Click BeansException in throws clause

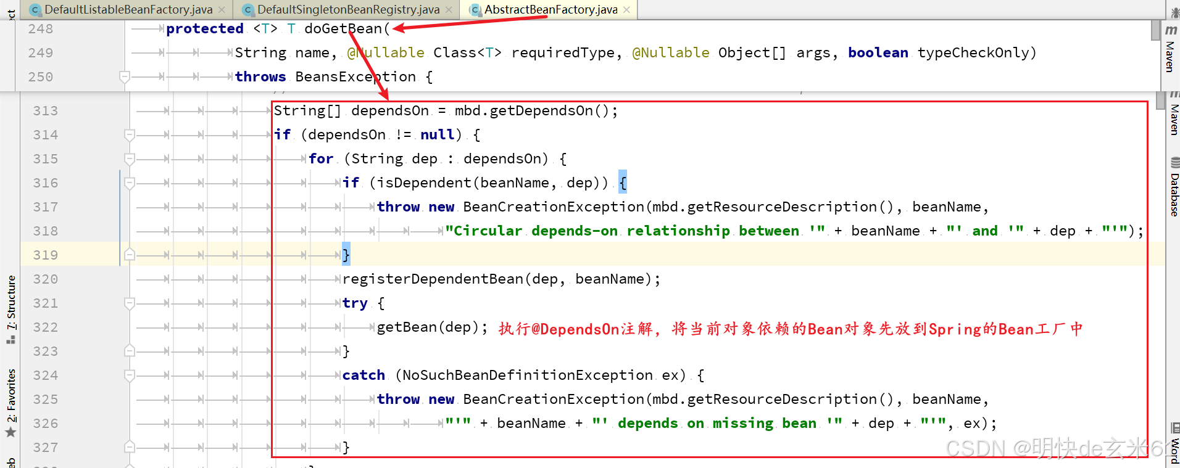(355, 77)
